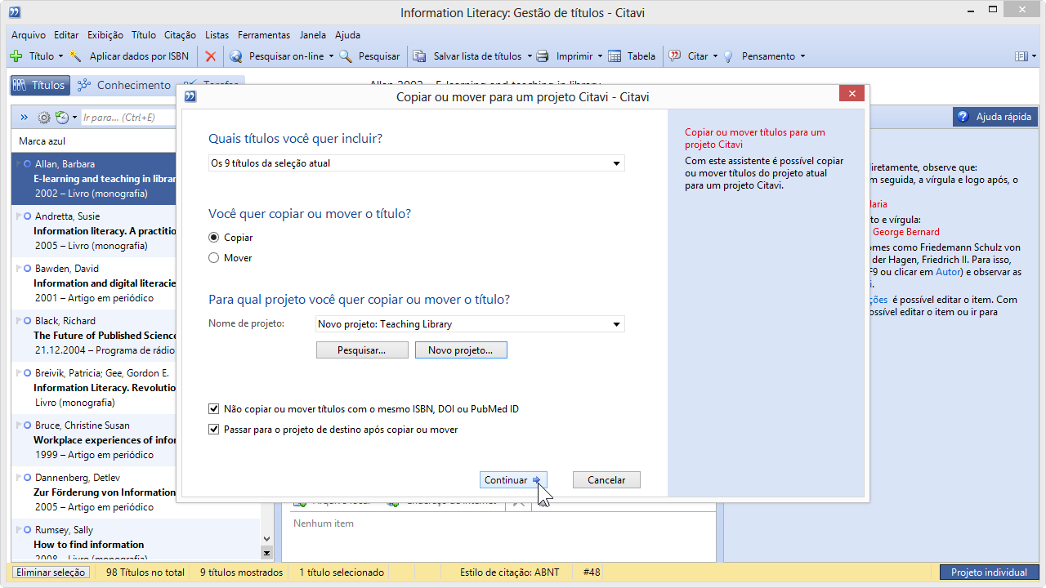The image size is (1046, 588).
Task: Click the Autor link in help panel
Action: pyautogui.click(x=948, y=272)
